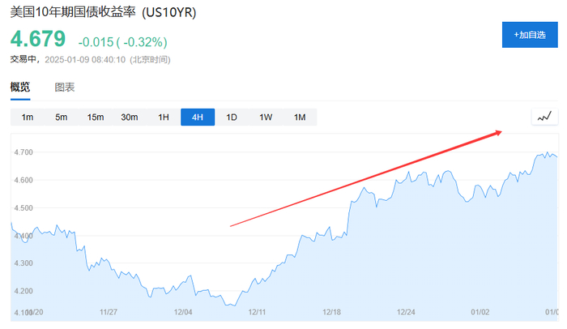Select the 1m timeframe

28,117
